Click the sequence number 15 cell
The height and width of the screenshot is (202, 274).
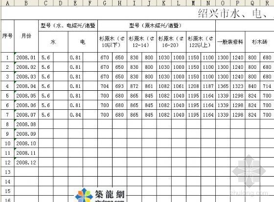(7, 191)
